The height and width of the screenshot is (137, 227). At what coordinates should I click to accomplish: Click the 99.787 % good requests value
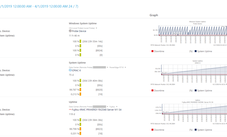point(74,90)
